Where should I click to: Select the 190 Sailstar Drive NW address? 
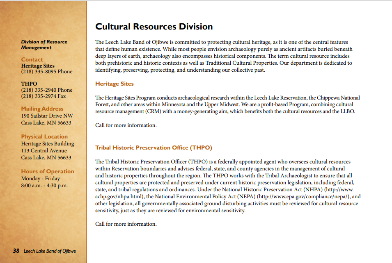(47, 116)
